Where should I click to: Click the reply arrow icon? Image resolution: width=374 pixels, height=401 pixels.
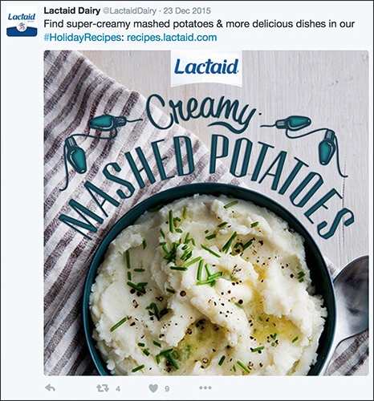(51, 388)
